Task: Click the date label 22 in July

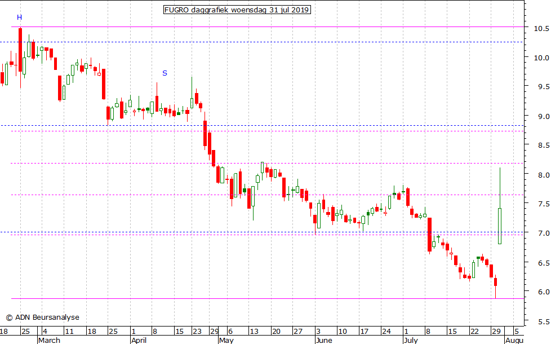Action: tap(474, 332)
